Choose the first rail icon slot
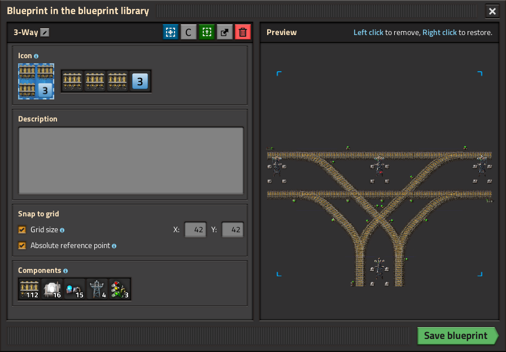The image size is (506, 352). point(72,81)
